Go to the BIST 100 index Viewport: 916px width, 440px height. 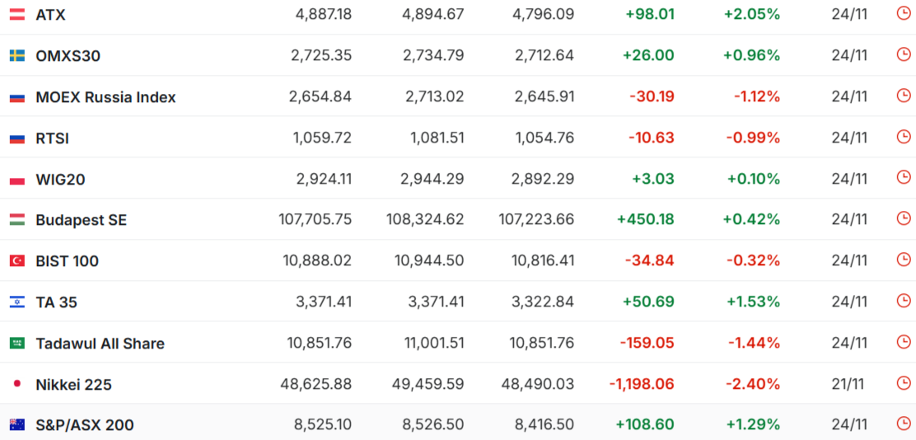coord(67,261)
